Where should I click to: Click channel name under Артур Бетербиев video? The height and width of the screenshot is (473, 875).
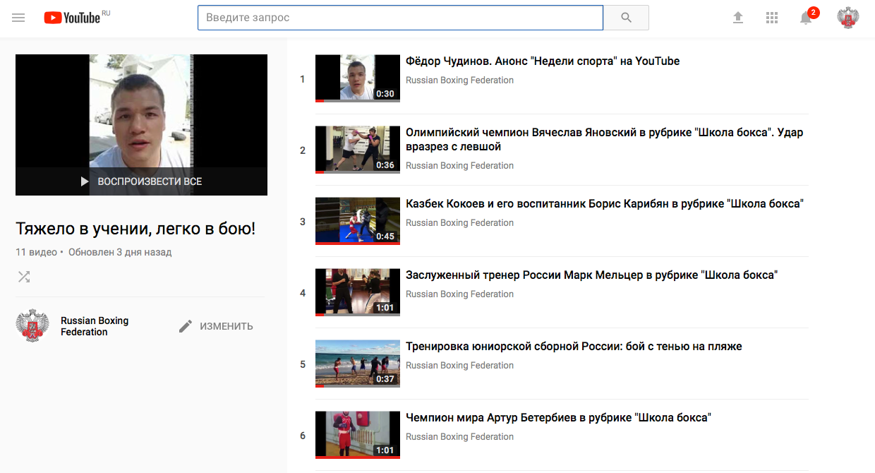pos(459,437)
